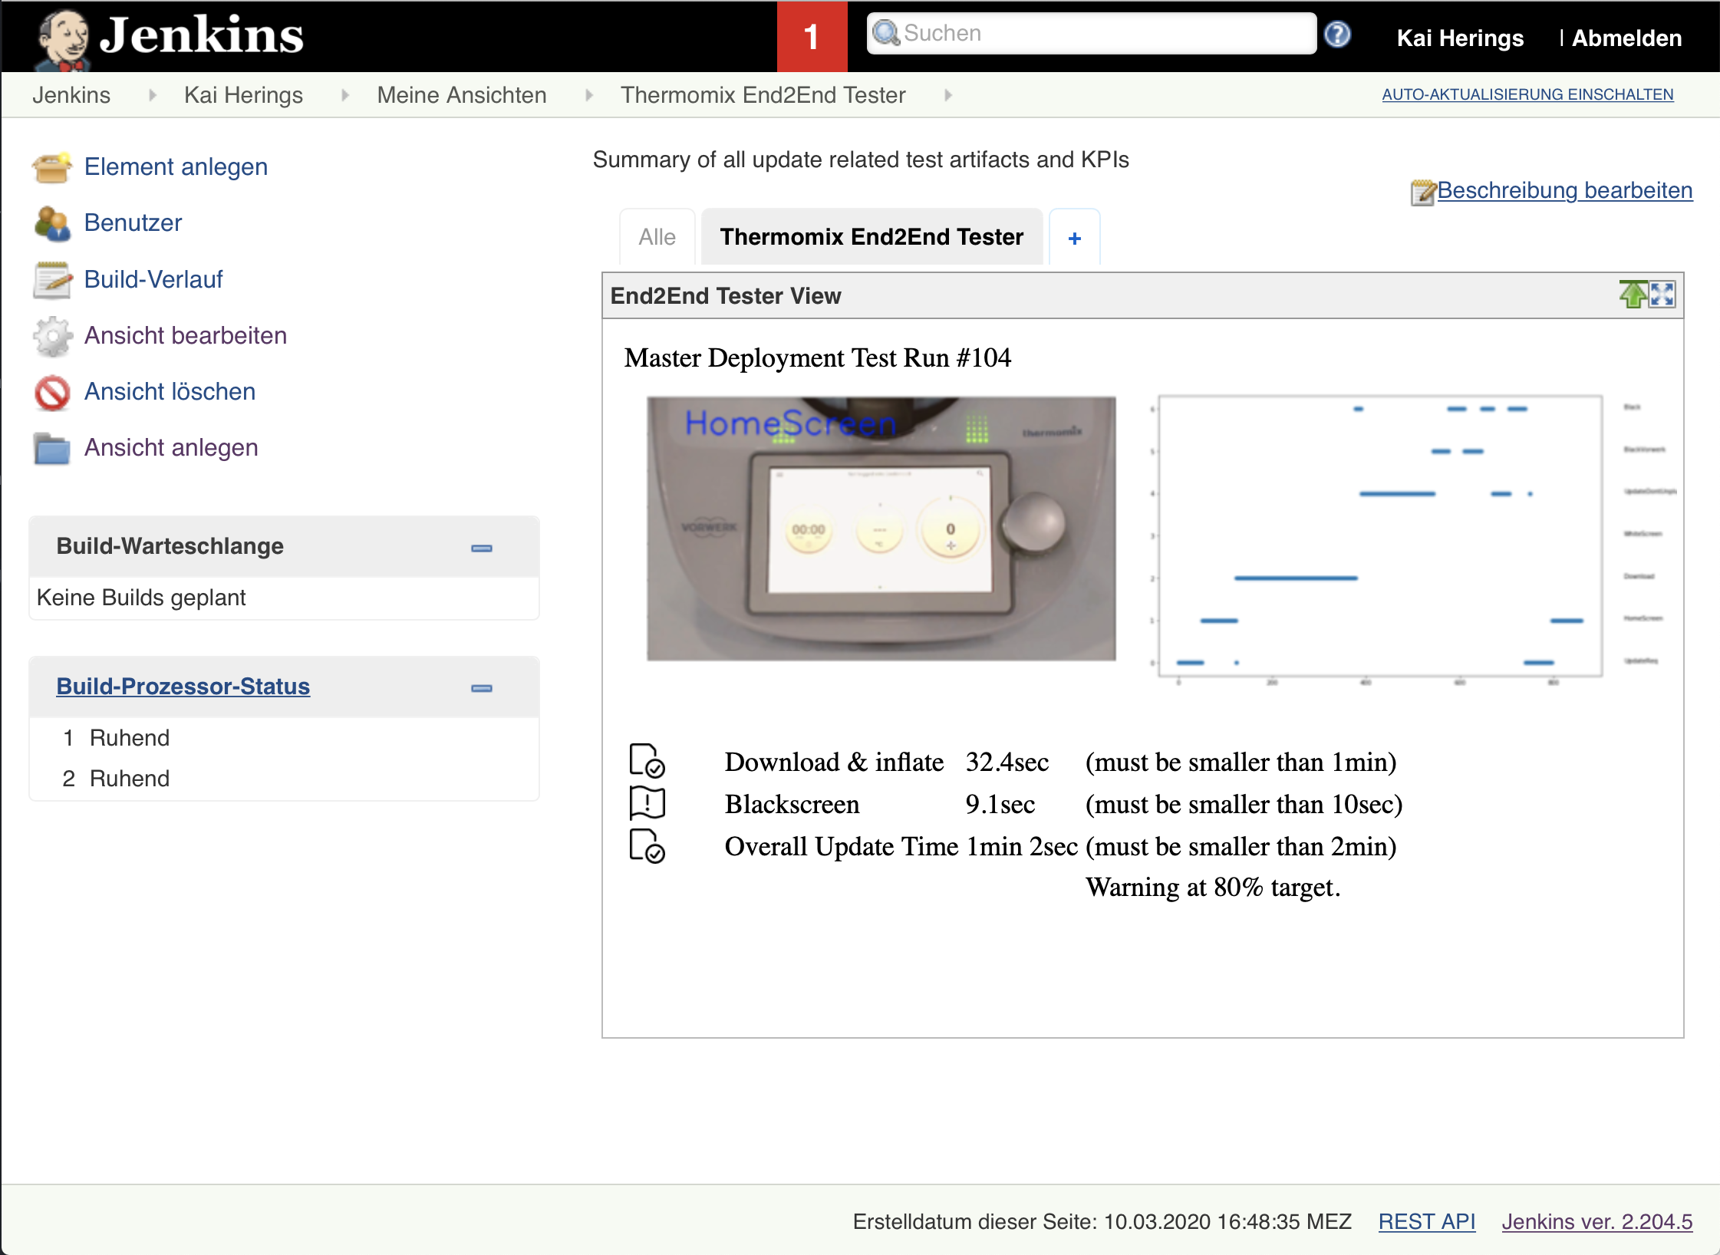Open the REST API link

tap(1426, 1221)
